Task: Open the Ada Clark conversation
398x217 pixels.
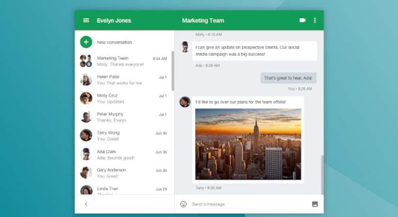Action: [124, 154]
